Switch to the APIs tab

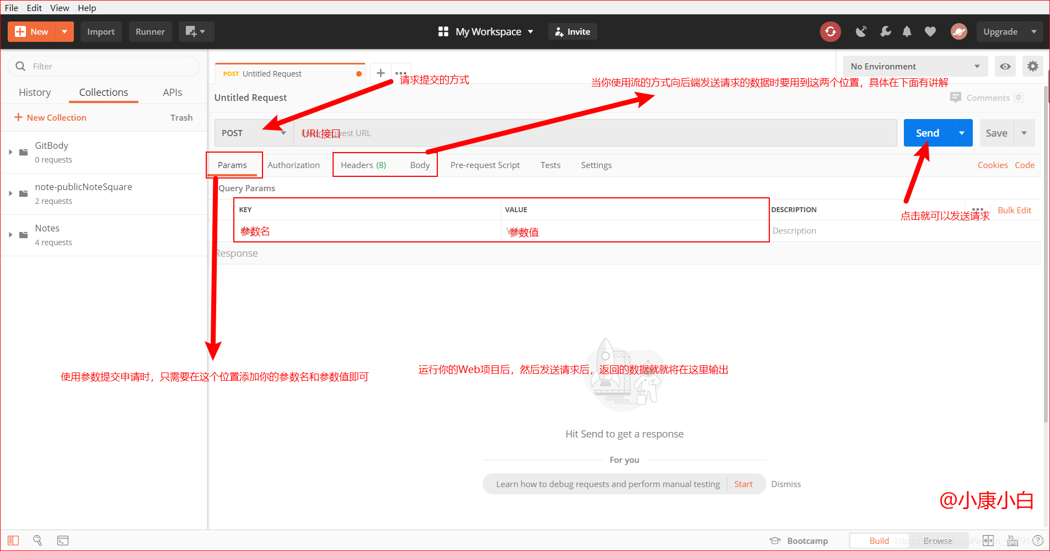[173, 93]
